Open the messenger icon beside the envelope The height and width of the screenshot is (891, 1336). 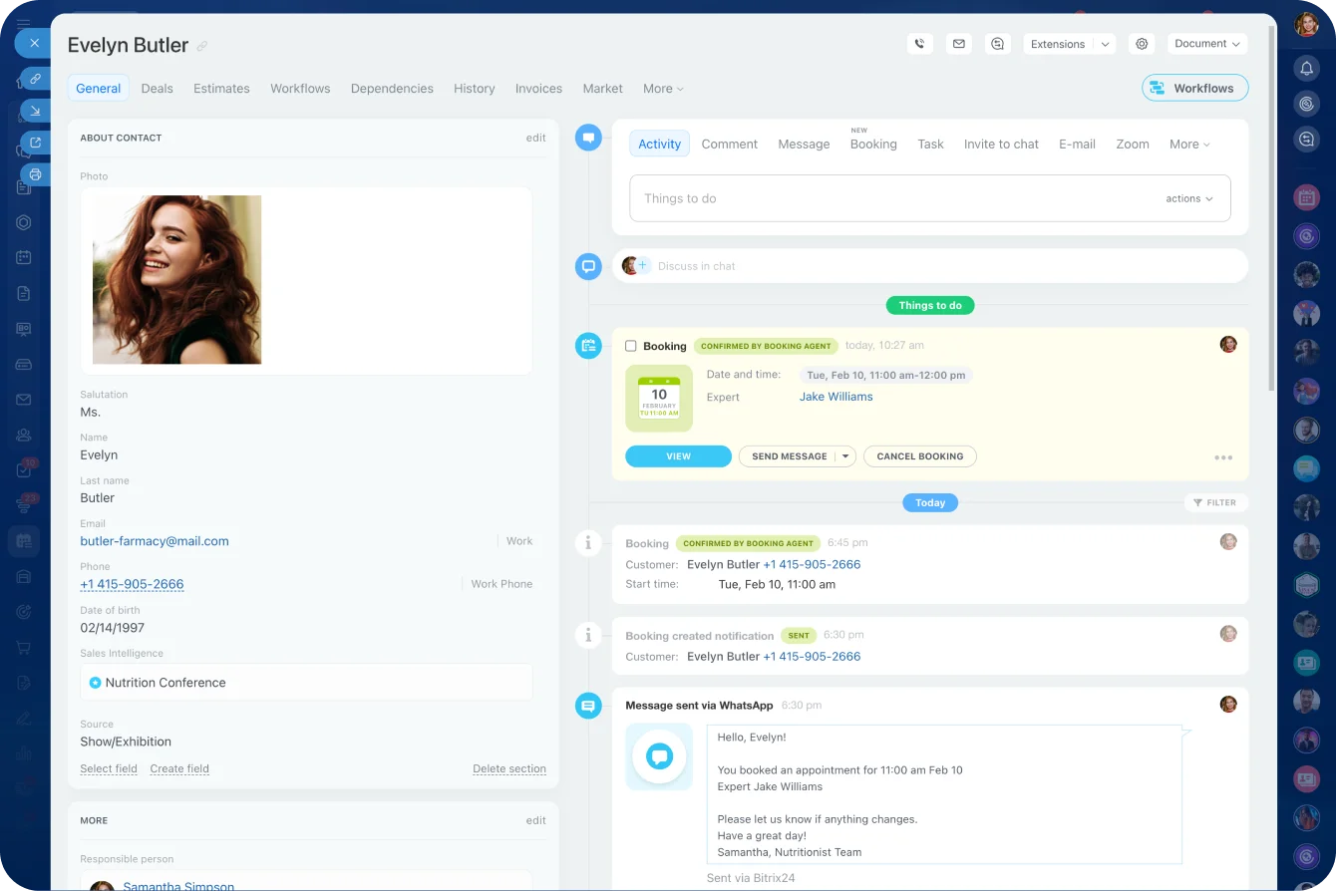point(997,43)
